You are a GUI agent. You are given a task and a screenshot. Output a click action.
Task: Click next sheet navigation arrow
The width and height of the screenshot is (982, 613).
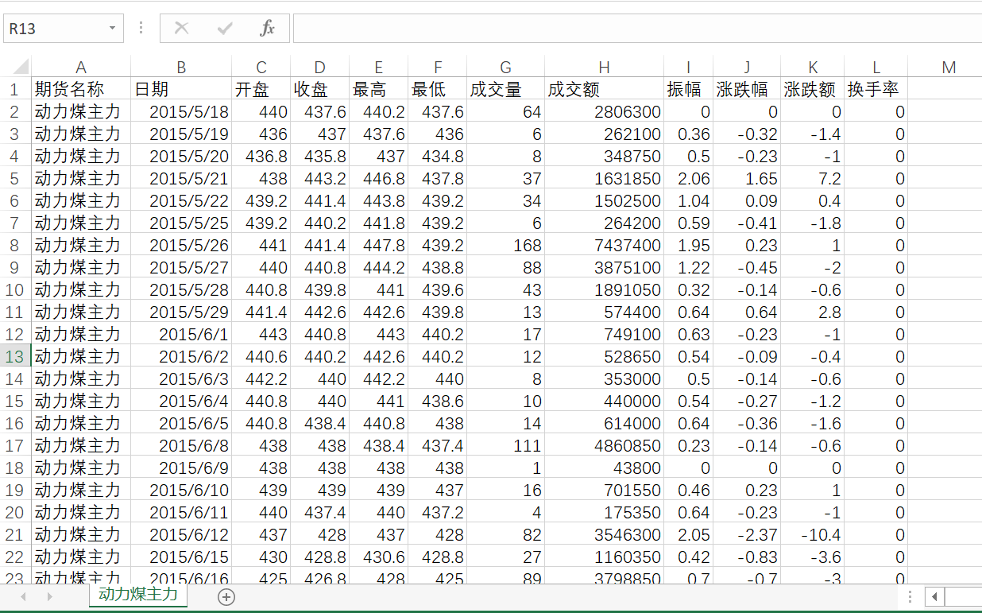(x=49, y=596)
